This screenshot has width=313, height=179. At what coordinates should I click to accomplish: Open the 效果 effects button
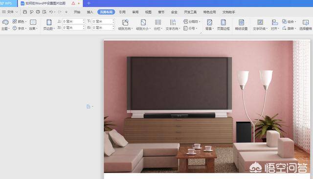(33, 25)
